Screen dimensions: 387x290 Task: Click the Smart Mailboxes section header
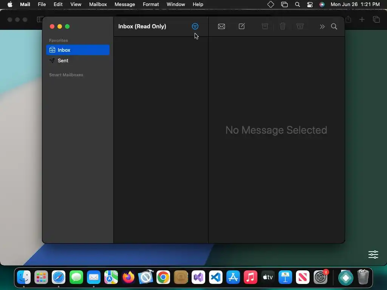pyautogui.click(x=66, y=75)
